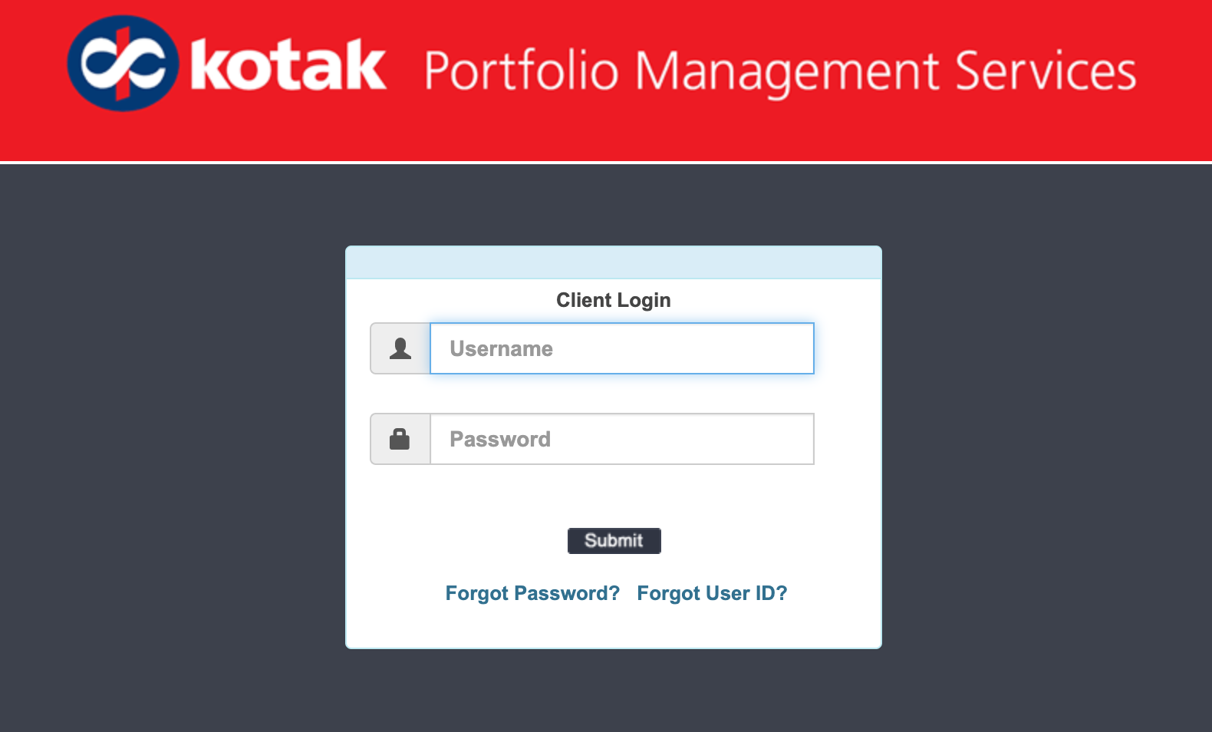Open the Forgot Password? link
The image size is (1212, 732).
pyautogui.click(x=532, y=593)
